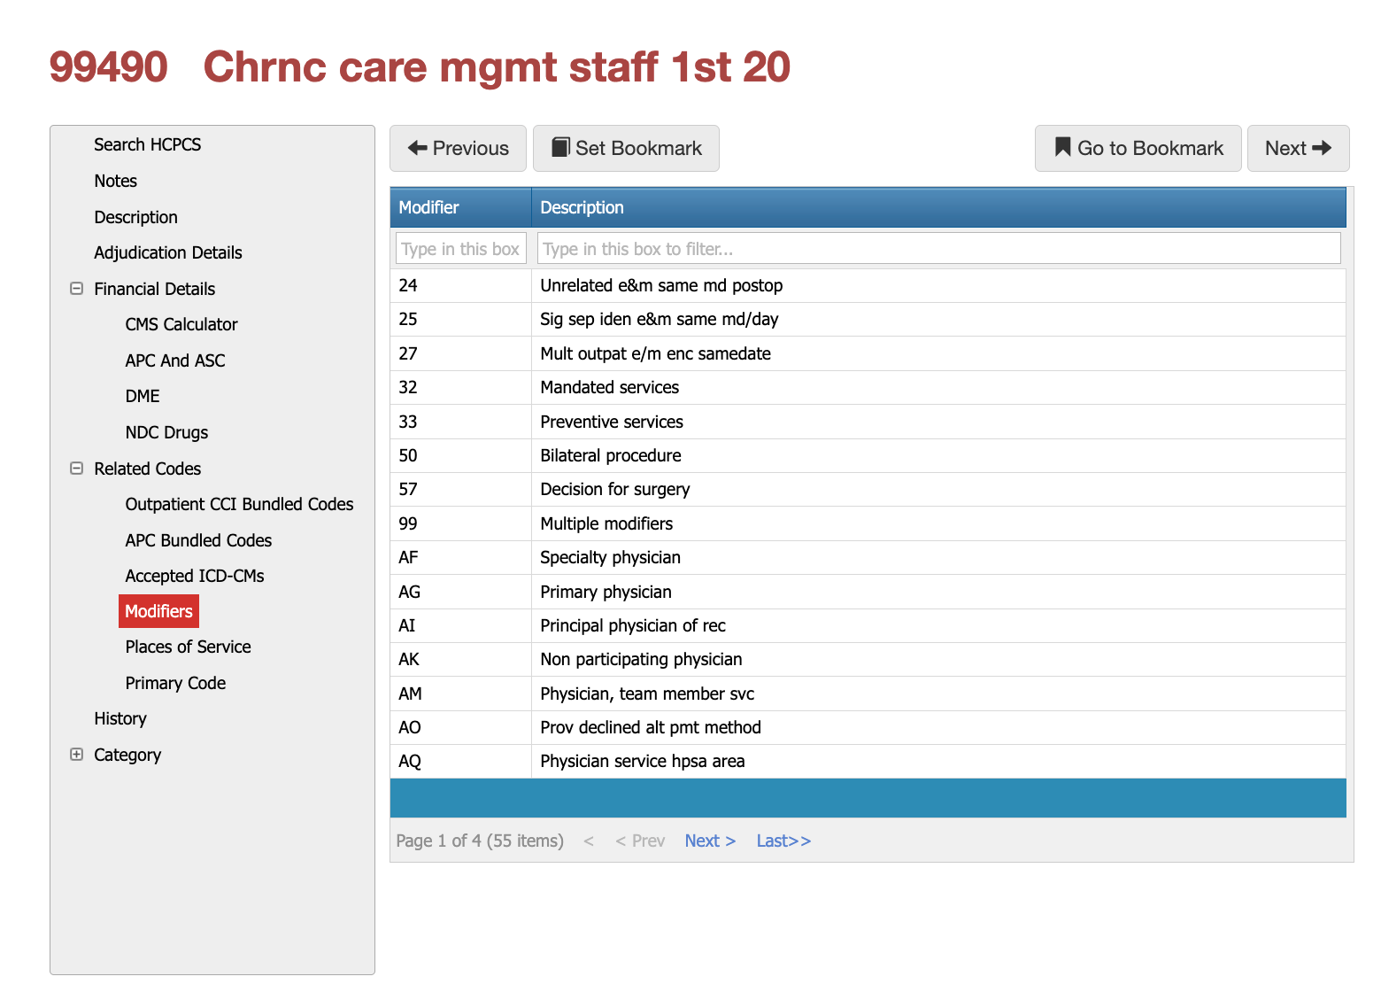Click the Description column filter box
The image size is (1381, 992).
[938, 249]
